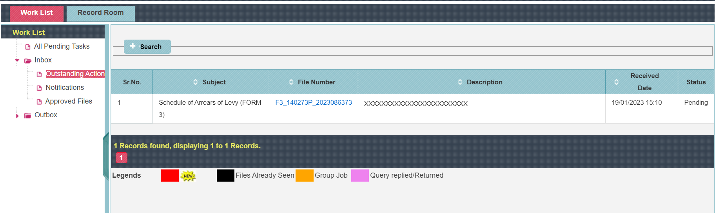The width and height of the screenshot is (715, 213).
Task: Click the yellow NEW badge in legends
Action: 188,176
